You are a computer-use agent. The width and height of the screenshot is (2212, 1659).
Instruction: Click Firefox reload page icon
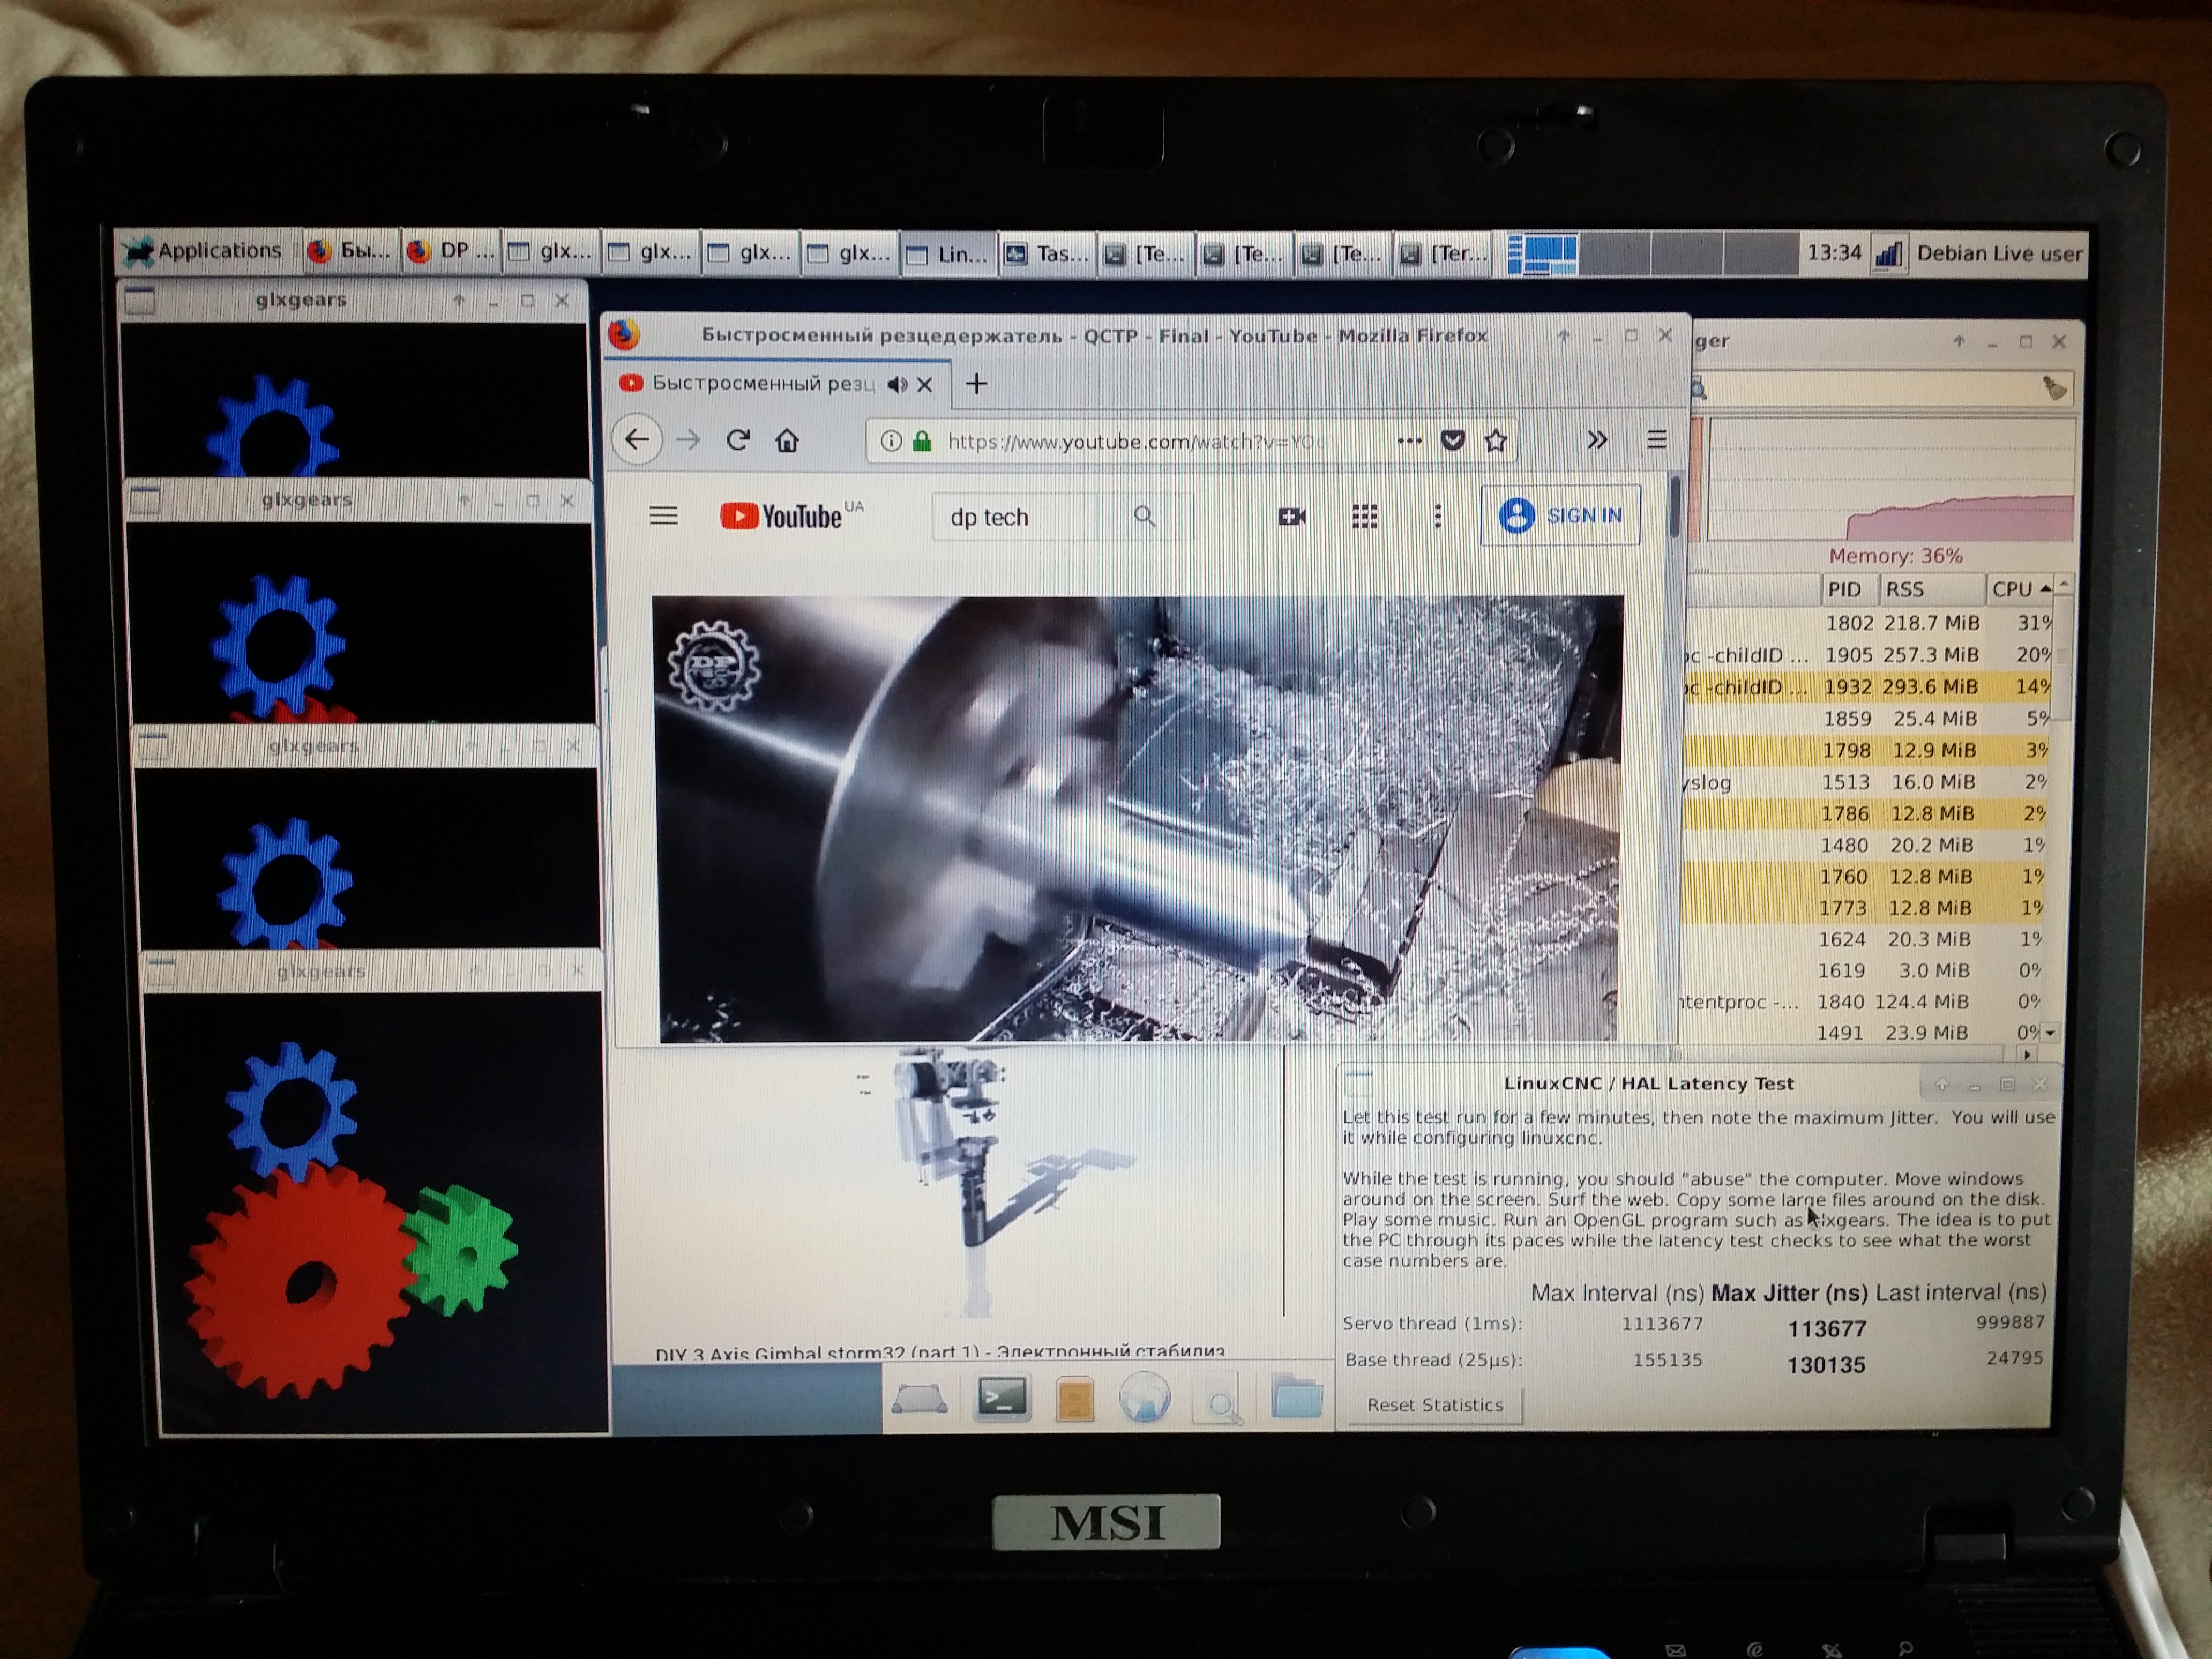pos(738,440)
